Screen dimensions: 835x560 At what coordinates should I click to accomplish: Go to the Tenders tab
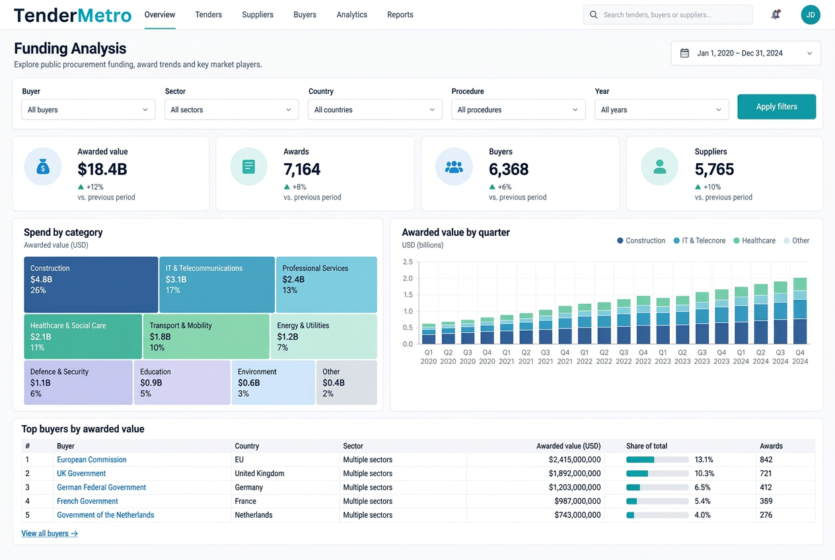coord(209,15)
